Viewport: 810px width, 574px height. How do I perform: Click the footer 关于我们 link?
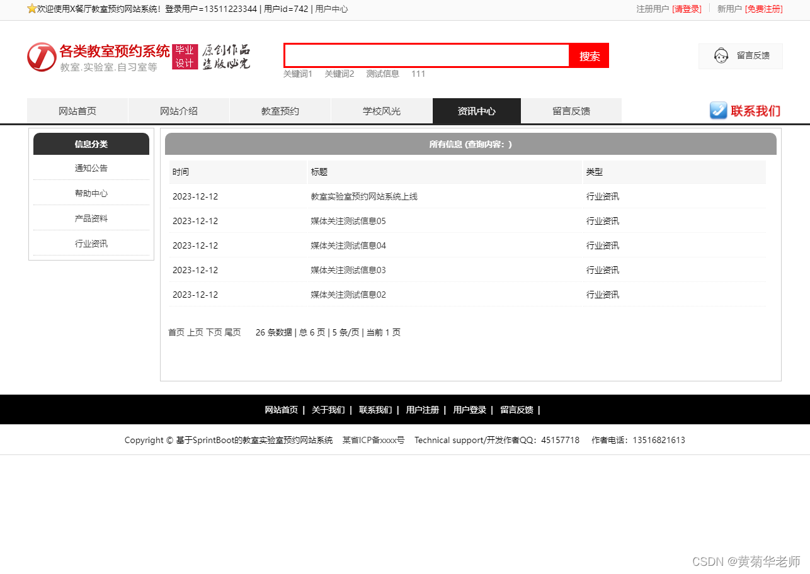328,410
